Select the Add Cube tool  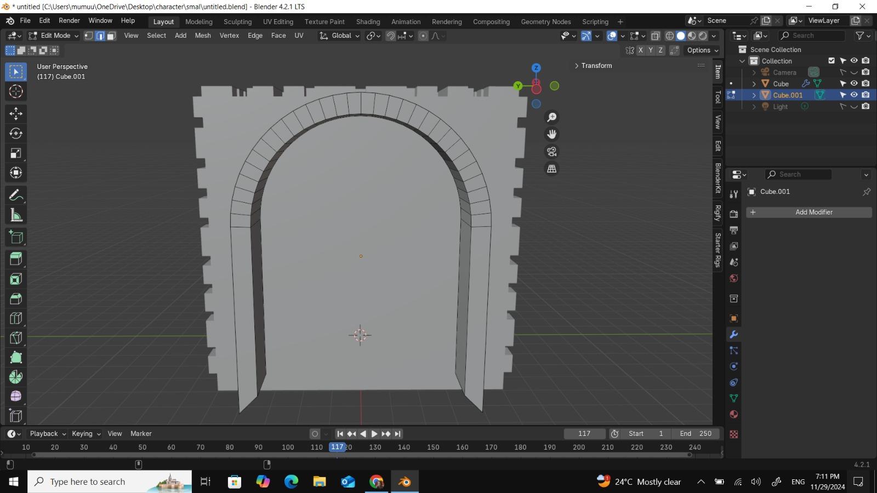16,237
